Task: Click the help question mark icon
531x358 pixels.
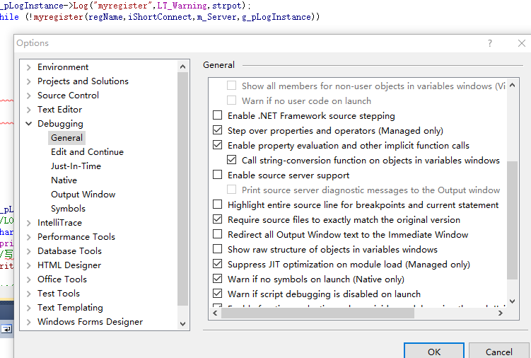Action: point(490,43)
